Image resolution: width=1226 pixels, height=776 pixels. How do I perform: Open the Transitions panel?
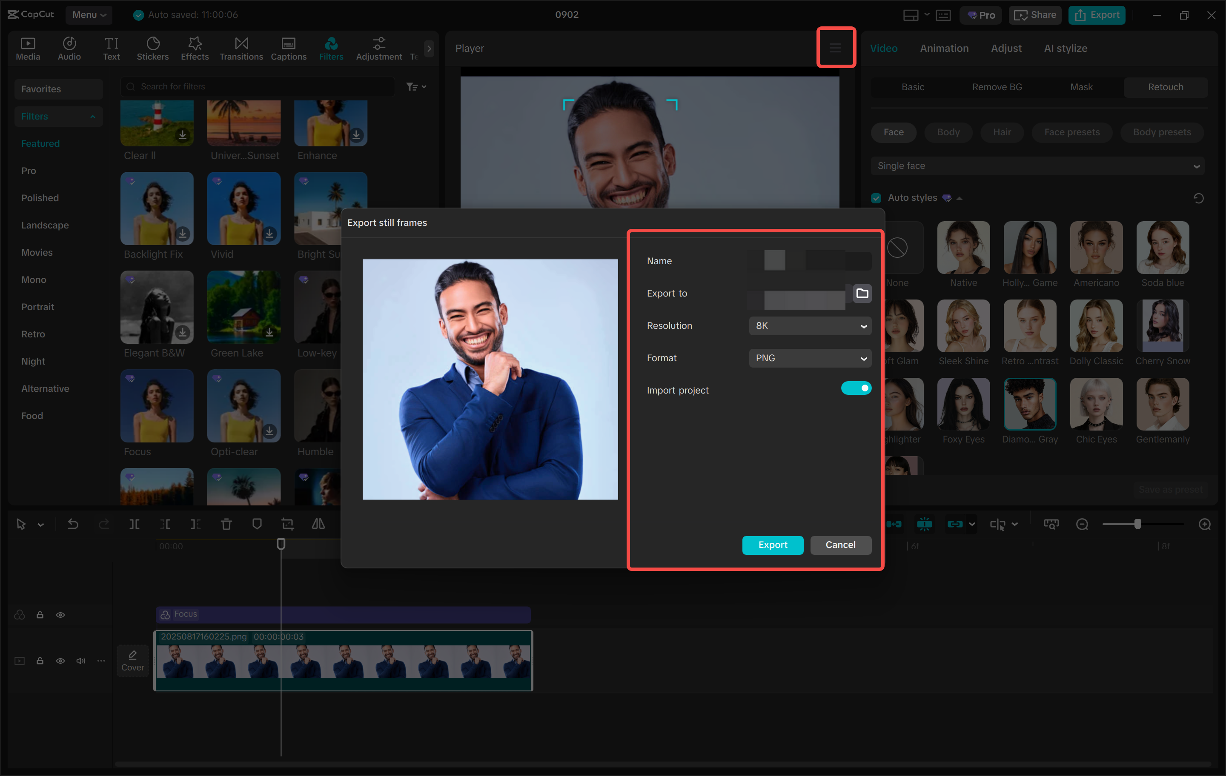pos(241,48)
